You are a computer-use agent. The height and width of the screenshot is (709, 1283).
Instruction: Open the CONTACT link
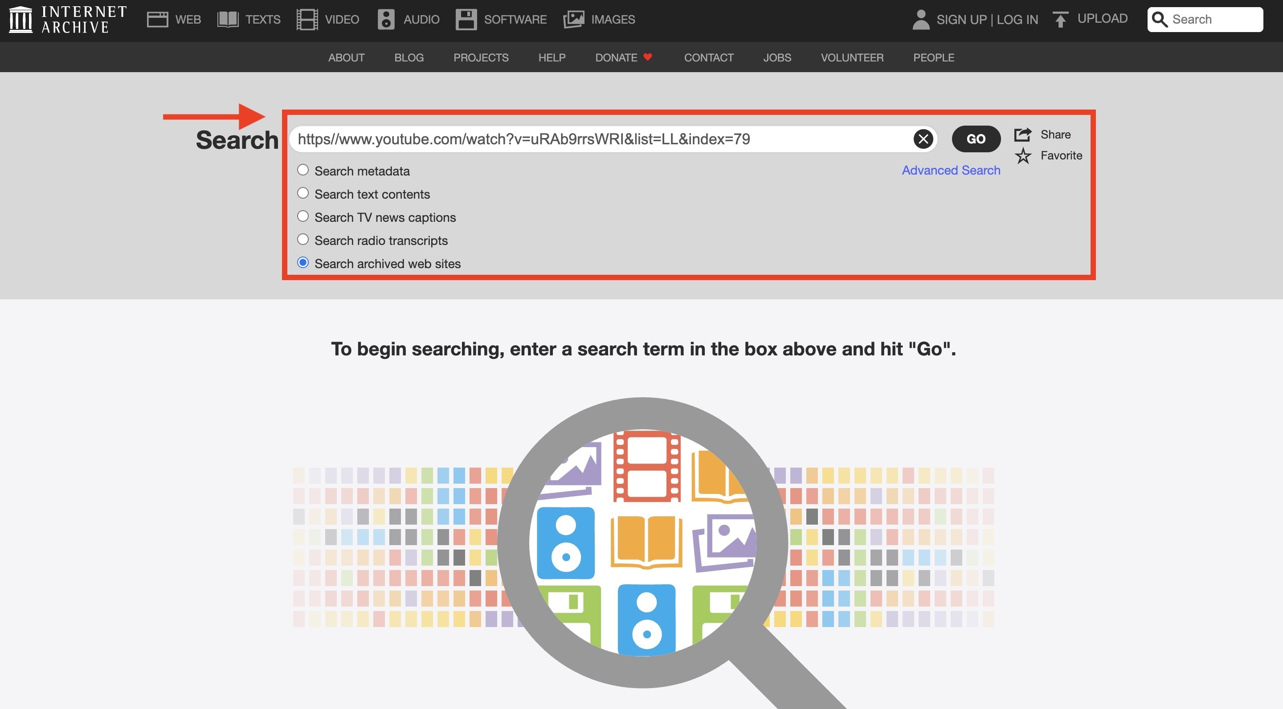point(709,57)
